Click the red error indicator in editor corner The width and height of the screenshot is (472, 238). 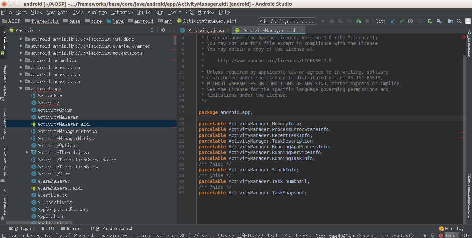click(x=463, y=37)
